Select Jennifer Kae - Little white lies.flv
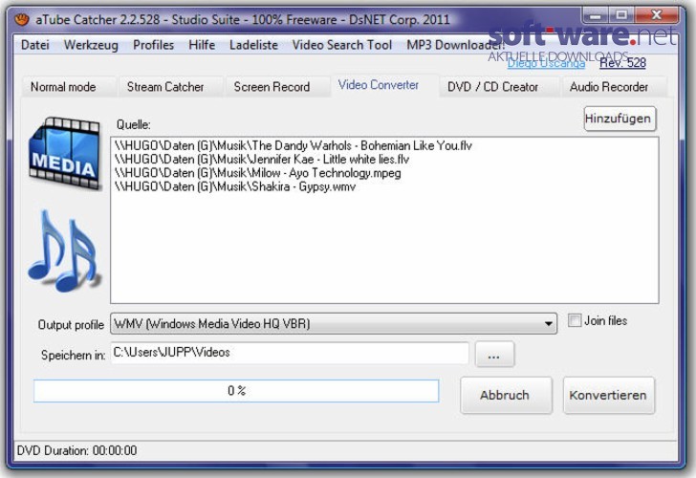 click(261, 160)
